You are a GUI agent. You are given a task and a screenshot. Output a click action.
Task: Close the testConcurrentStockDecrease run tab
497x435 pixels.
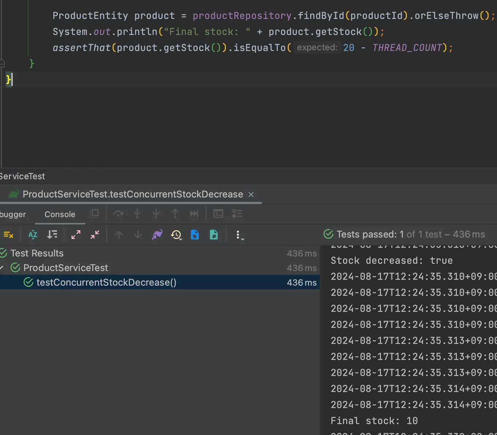click(251, 195)
